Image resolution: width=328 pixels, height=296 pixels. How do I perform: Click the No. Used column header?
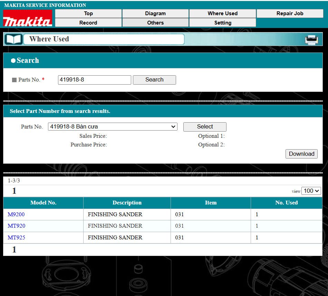(287, 203)
